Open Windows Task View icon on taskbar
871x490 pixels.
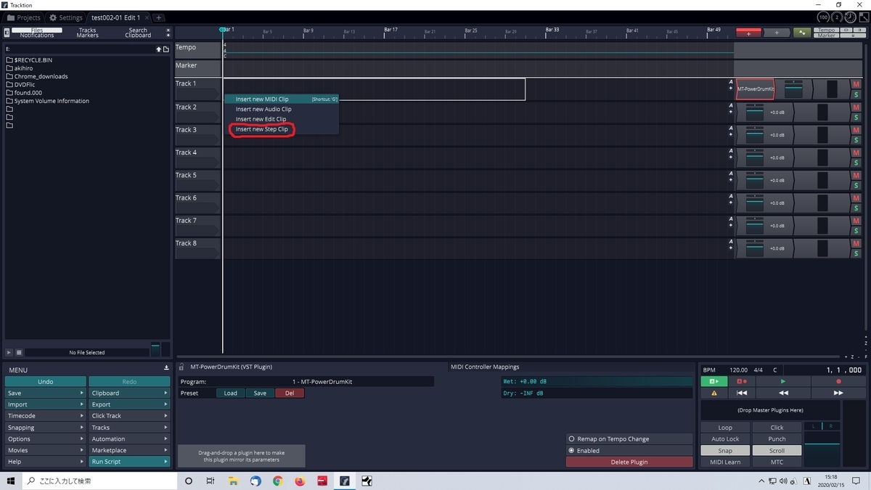coord(210,481)
